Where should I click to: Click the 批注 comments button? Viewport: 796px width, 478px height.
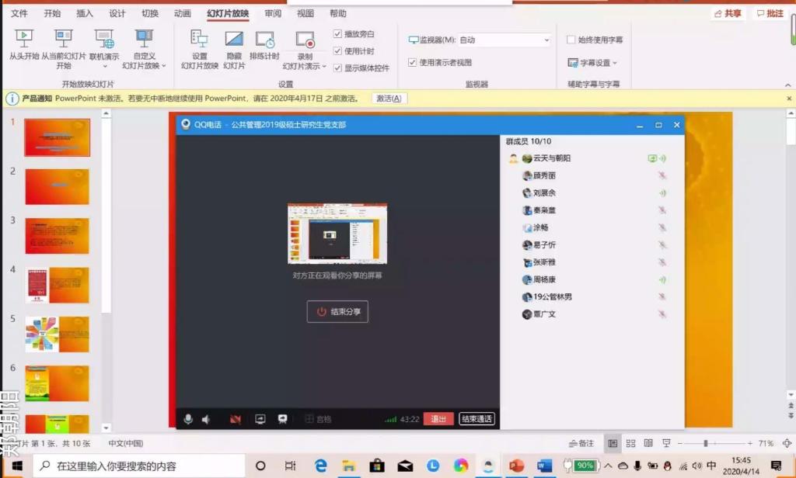tap(770, 14)
